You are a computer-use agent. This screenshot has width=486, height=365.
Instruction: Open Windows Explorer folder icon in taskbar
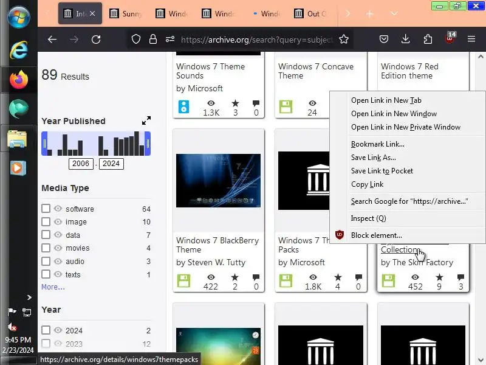[18, 139]
